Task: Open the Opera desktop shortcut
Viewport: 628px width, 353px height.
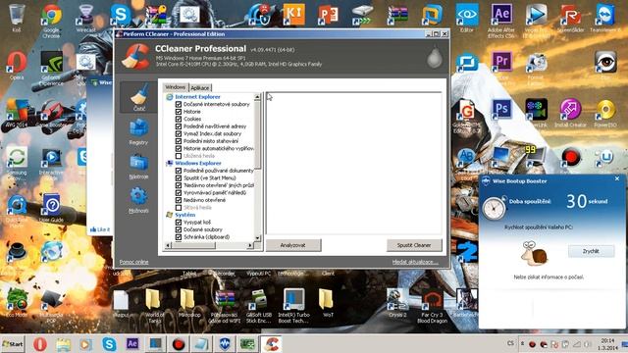Action: (x=17, y=66)
